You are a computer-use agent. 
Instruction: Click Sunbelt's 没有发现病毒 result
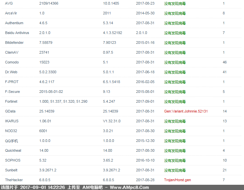[175, 170]
